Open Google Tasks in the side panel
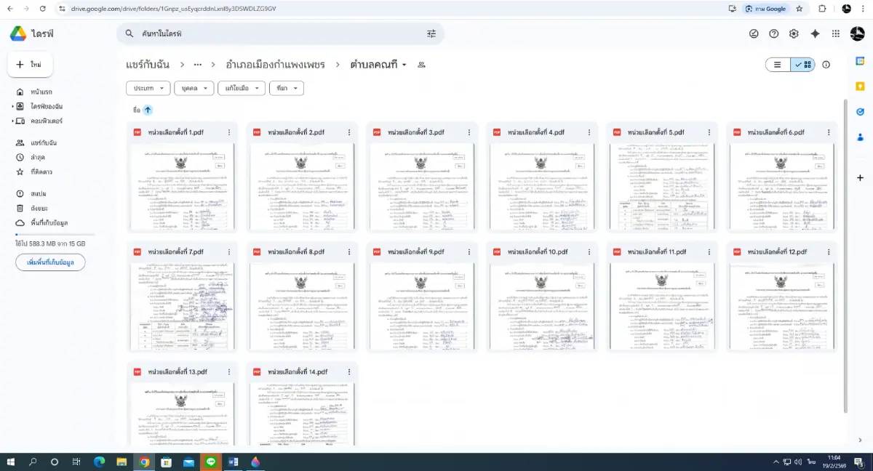Image resolution: width=873 pixels, height=471 pixels. tap(860, 111)
